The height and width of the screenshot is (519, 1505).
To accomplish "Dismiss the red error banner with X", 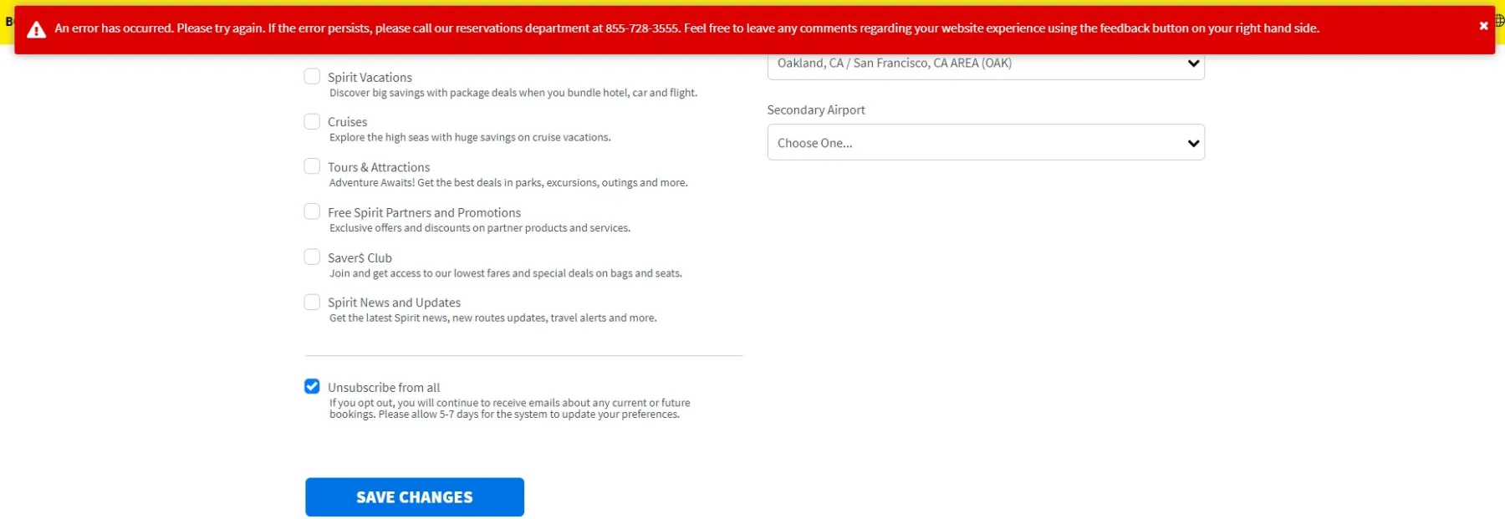I will click(x=1483, y=26).
